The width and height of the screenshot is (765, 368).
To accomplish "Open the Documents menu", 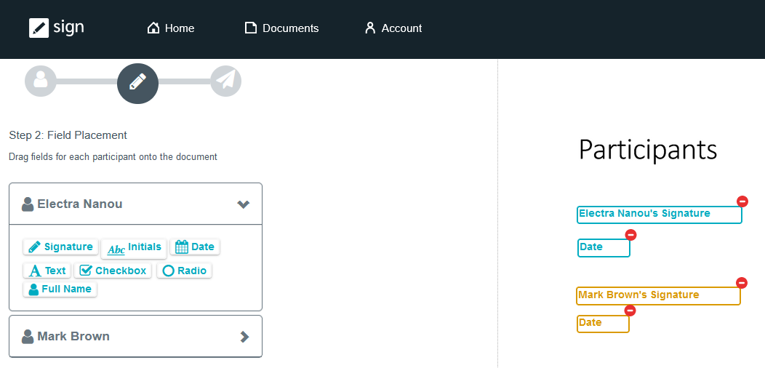I will [x=281, y=28].
